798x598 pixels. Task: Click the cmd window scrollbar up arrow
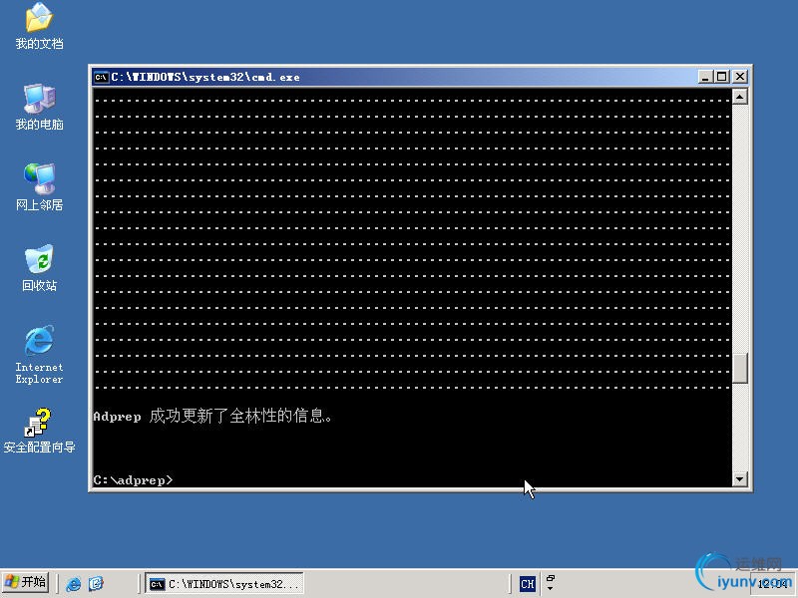coord(739,97)
